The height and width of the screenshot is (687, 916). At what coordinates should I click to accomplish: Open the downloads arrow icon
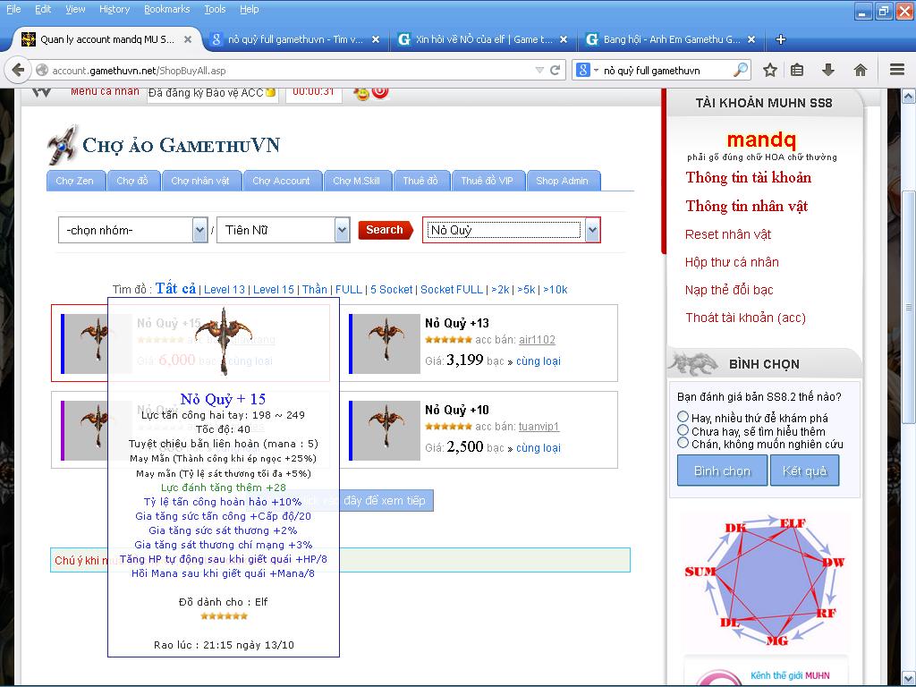point(827,70)
